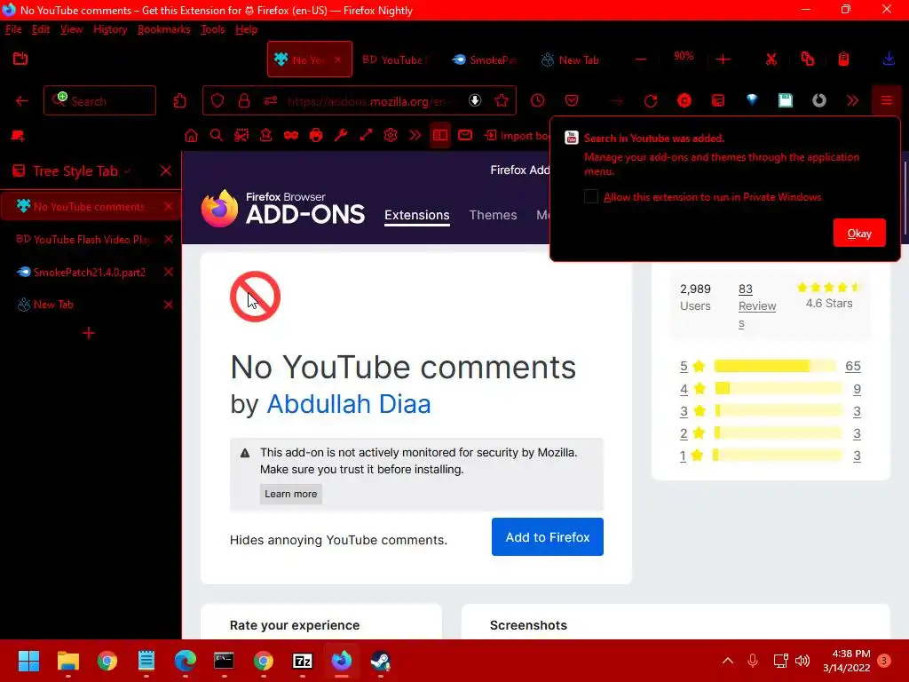Click the site security padlock icon
This screenshot has height=682, width=909.
point(244,101)
